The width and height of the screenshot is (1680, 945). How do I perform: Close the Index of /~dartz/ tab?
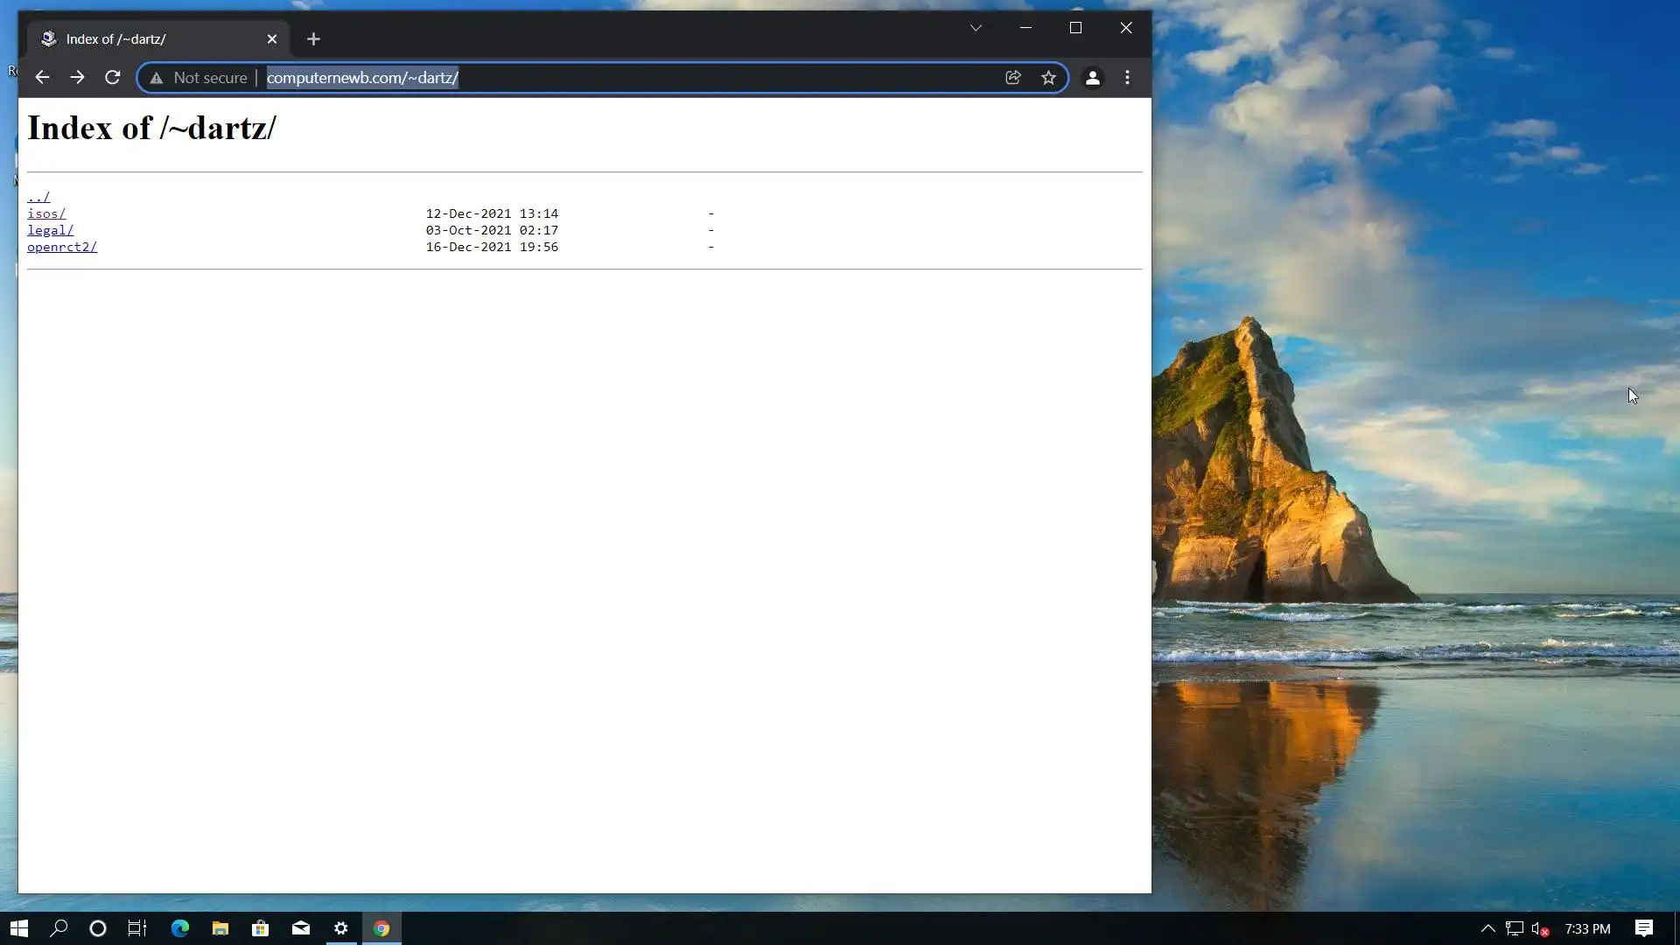[271, 39]
